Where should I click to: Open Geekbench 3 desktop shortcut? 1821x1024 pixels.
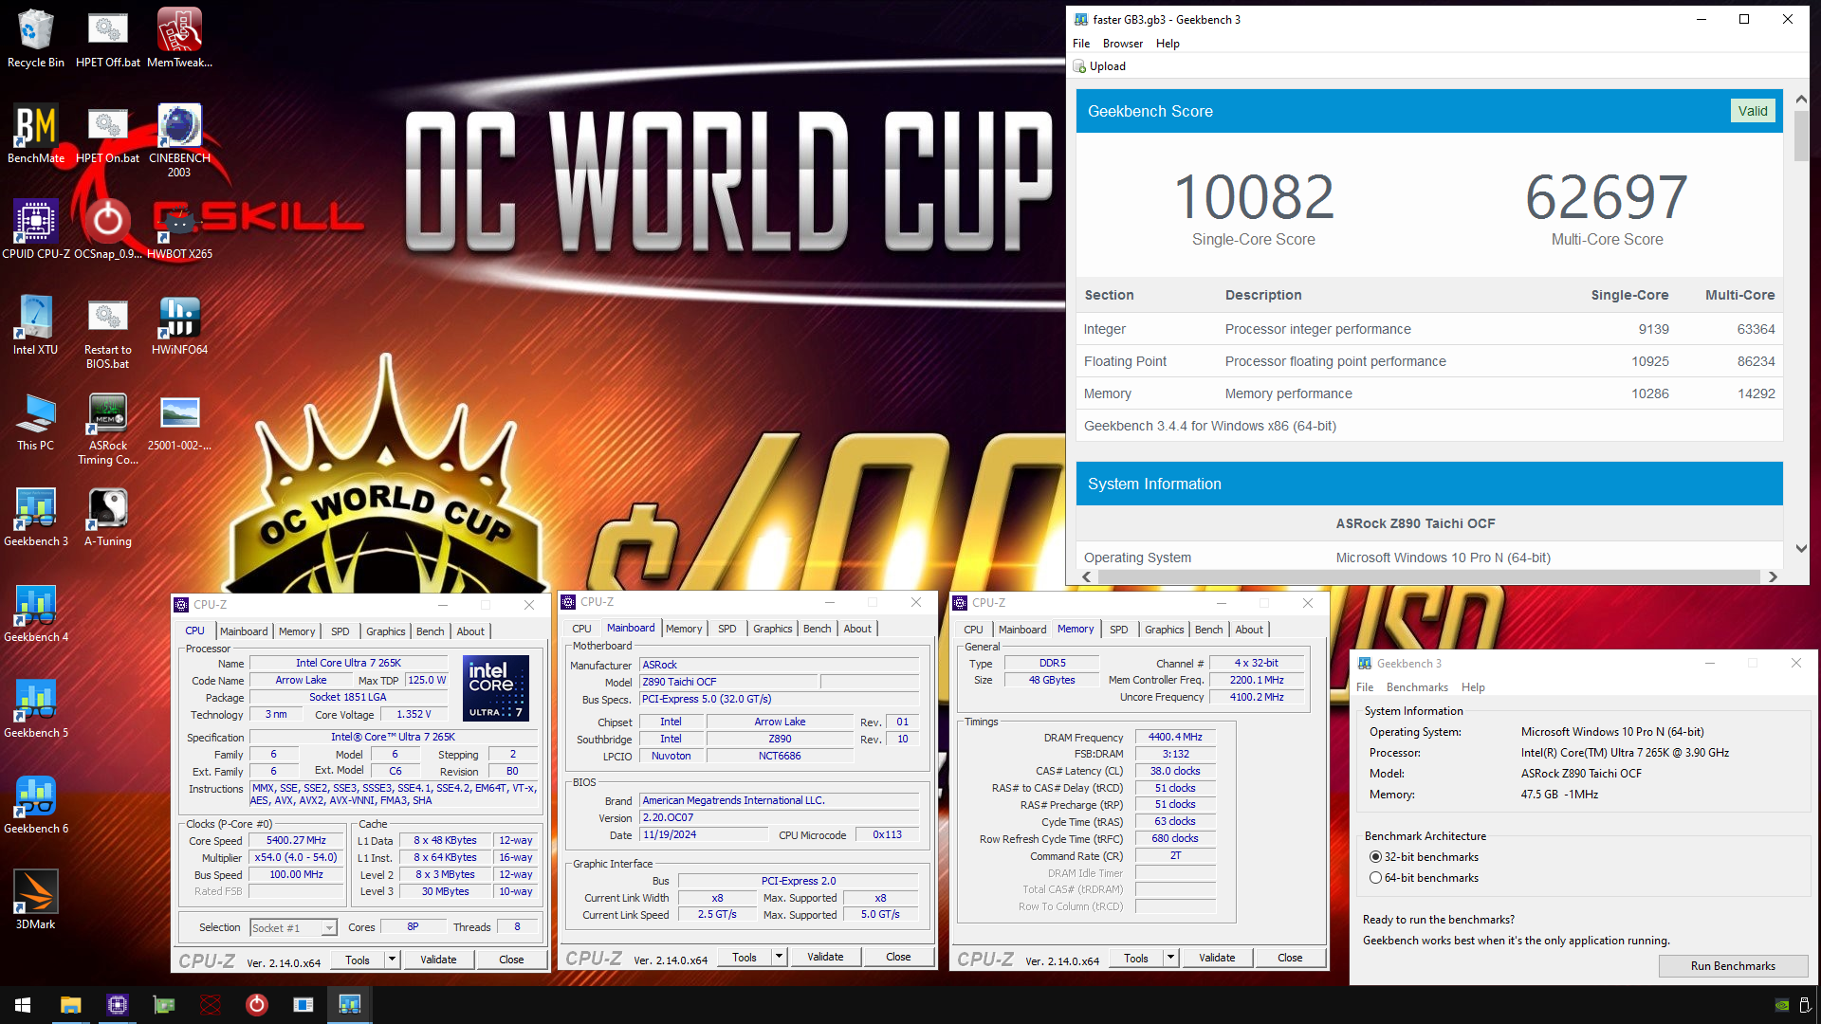[35, 517]
